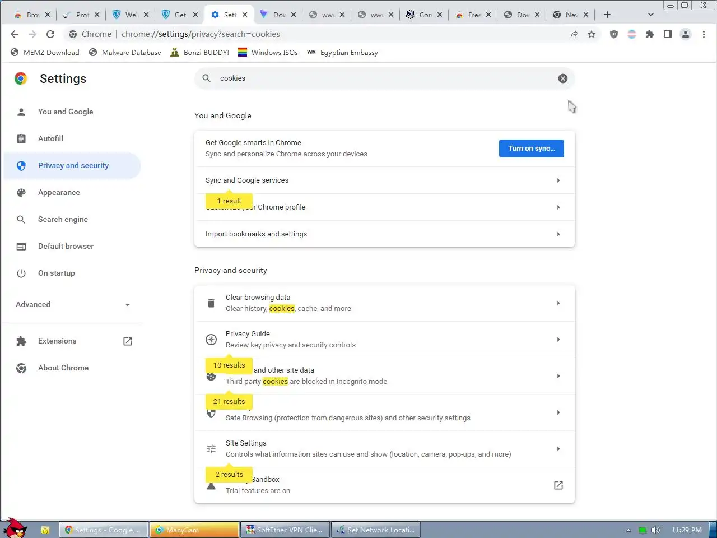Image resolution: width=717 pixels, height=538 pixels.
Task: Open the Extensions puzzle icon in the toolbar
Action: tap(650, 34)
